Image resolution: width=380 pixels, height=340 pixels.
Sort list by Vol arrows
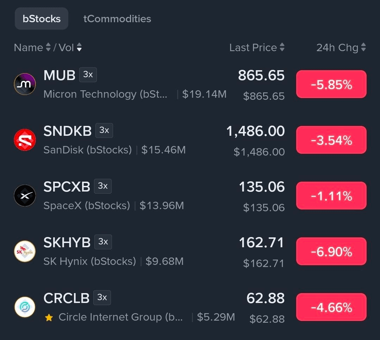pyautogui.click(x=79, y=47)
